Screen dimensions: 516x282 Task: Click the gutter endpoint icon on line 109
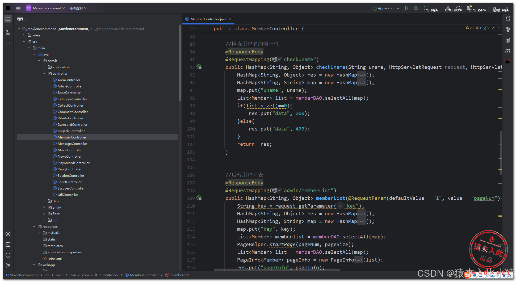coord(199,198)
